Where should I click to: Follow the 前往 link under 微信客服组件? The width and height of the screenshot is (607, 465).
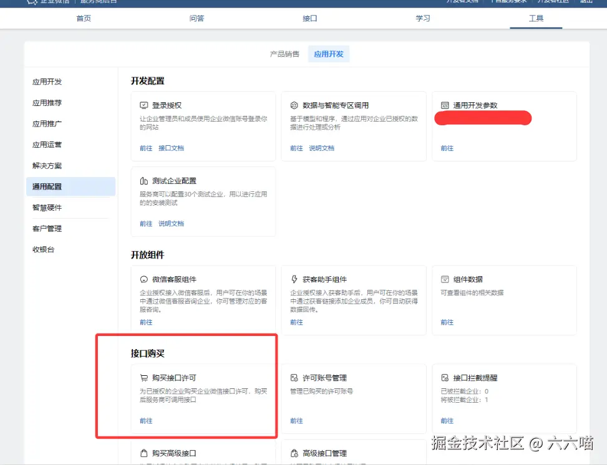[146, 322]
